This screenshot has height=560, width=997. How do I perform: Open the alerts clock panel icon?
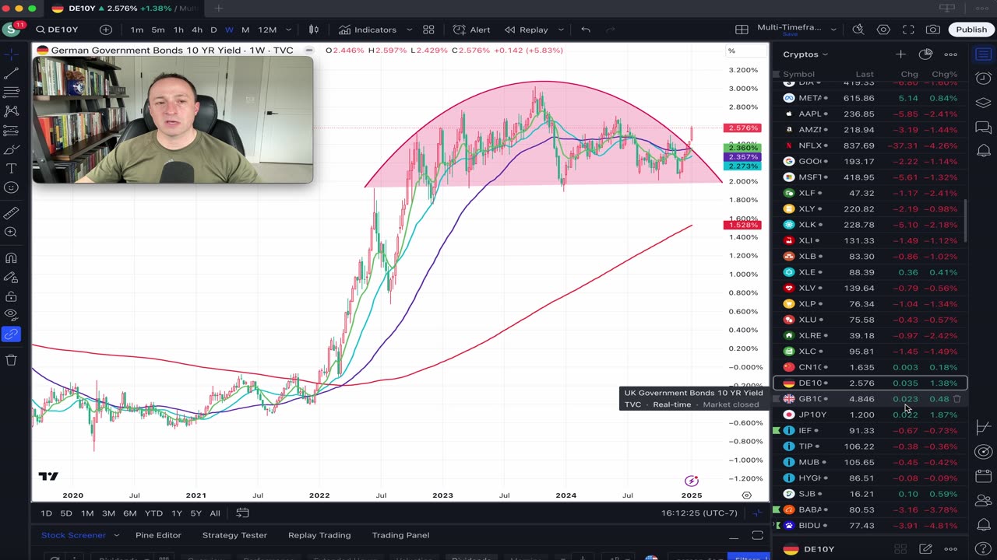pos(984,79)
